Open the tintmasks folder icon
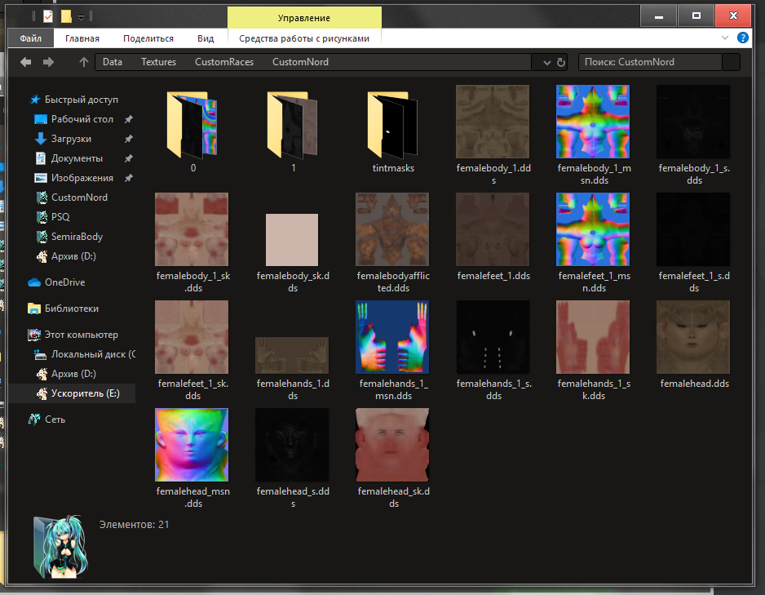 point(392,123)
